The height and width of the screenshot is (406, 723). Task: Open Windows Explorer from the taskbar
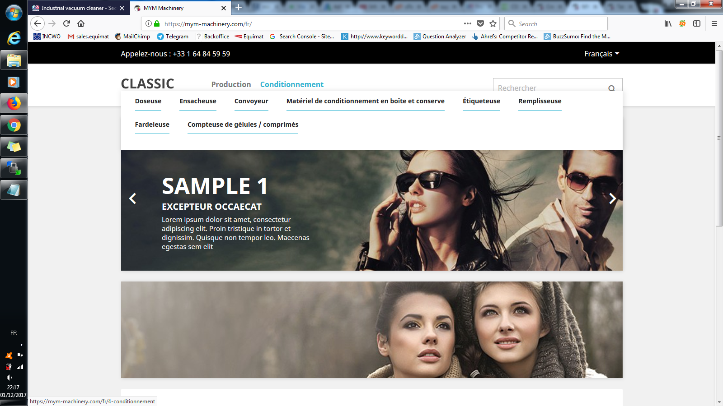coord(14,60)
